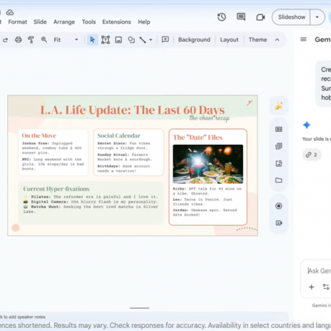Select the restaurant photo on the slide
Image resolution: width=331 pixels, height=331 pixels.
coord(208,164)
